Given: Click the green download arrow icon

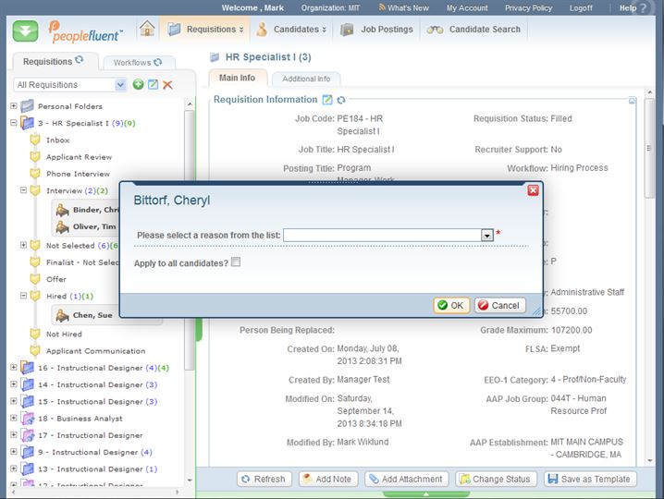Looking at the screenshot, I should click(x=25, y=30).
